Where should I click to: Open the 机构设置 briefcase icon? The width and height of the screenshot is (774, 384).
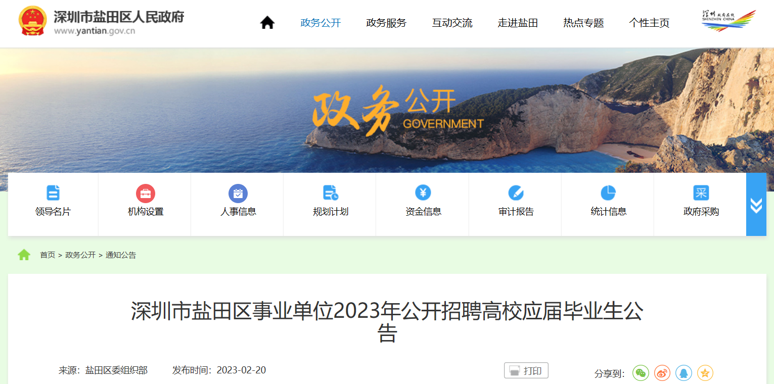[146, 193]
